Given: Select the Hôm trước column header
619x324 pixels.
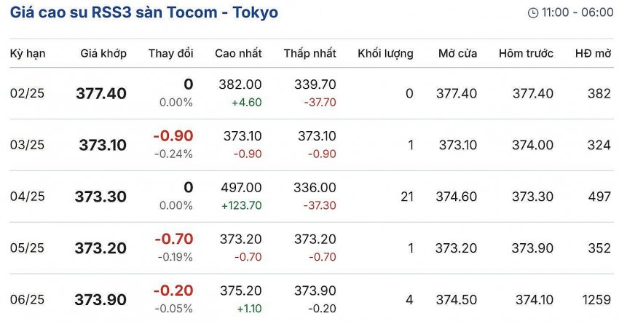Looking at the screenshot, I should 526,54.
